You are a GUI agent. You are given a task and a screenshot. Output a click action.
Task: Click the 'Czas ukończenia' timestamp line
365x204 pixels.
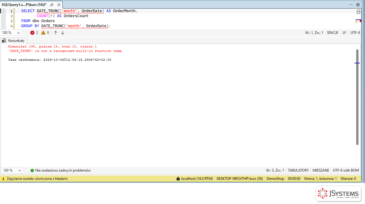pos(60,60)
